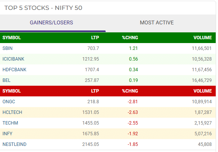Open the TECHM stock link
218x152 pixels.
tap(10, 123)
